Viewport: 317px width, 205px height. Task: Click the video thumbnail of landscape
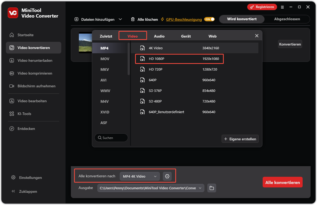pyautogui.click(x=85, y=43)
